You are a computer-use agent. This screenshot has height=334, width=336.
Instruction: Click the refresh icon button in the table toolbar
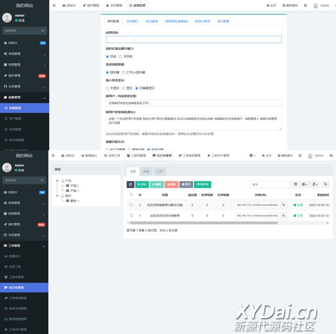[x=130, y=184]
